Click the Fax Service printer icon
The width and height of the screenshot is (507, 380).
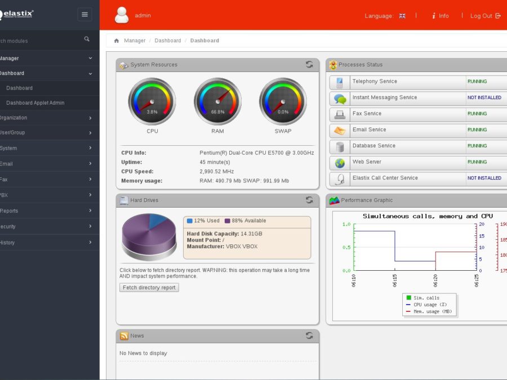click(x=340, y=114)
